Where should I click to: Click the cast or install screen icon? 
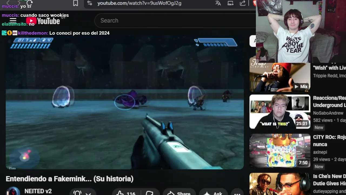(x=231, y=3)
